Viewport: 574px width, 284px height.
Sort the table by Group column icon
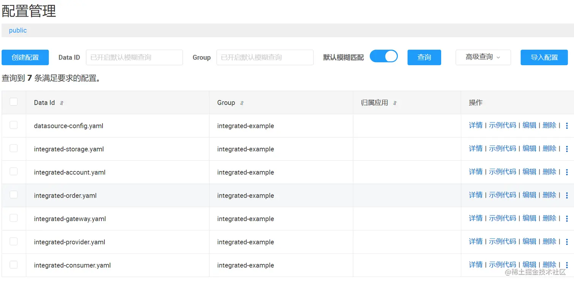[242, 103]
